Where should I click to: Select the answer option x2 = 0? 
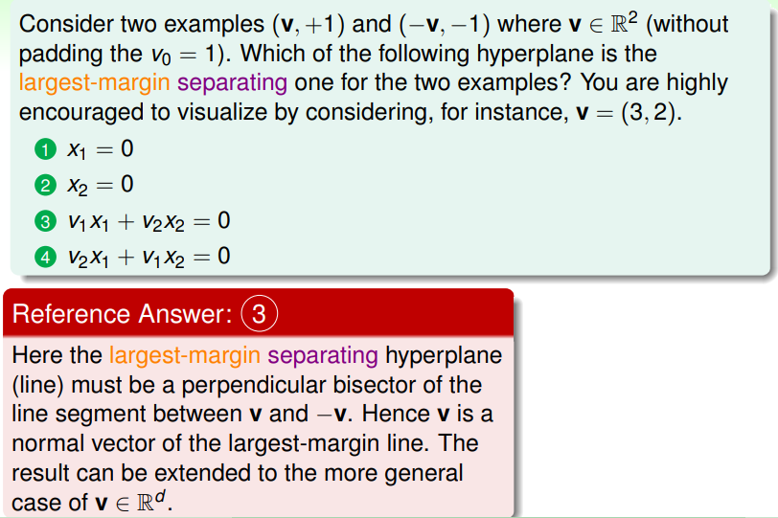101,186
